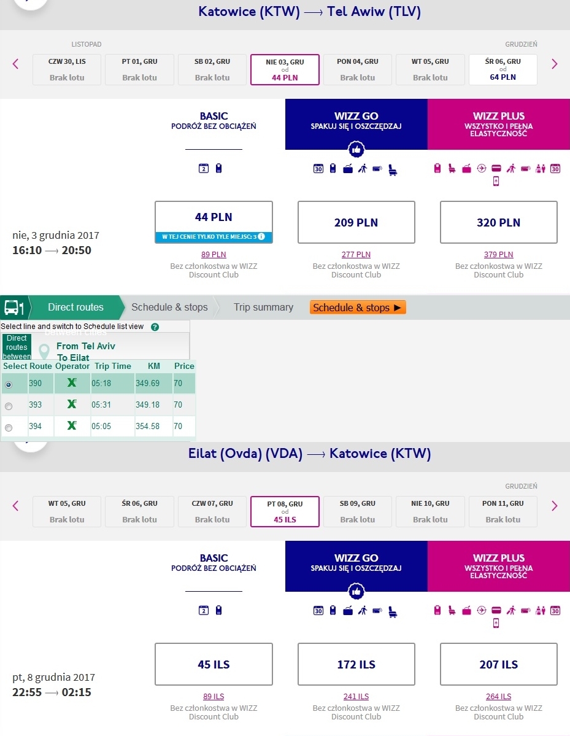
Task: Click the 277 PLN non-member price link
Action: coord(356,254)
